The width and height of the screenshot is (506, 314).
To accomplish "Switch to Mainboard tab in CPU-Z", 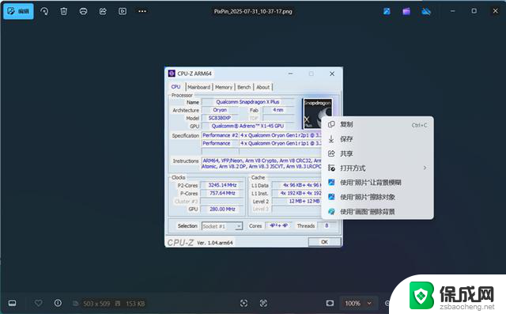I will pyautogui.click(x=198, y=87).
